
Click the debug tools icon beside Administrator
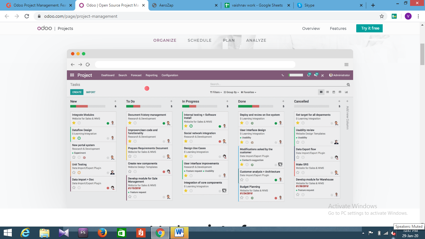323,75
